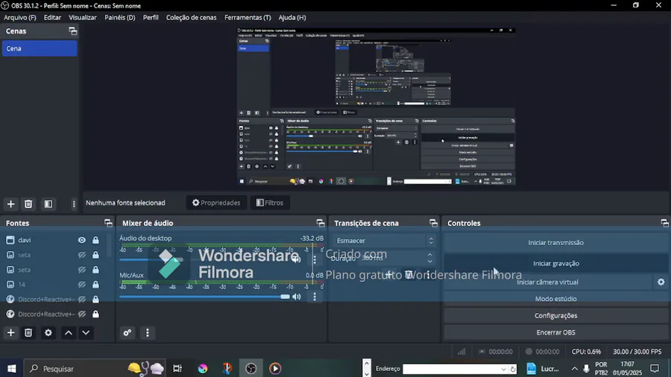Select the Cena scene item
The image size is (671, 377).
pos(40,48)
